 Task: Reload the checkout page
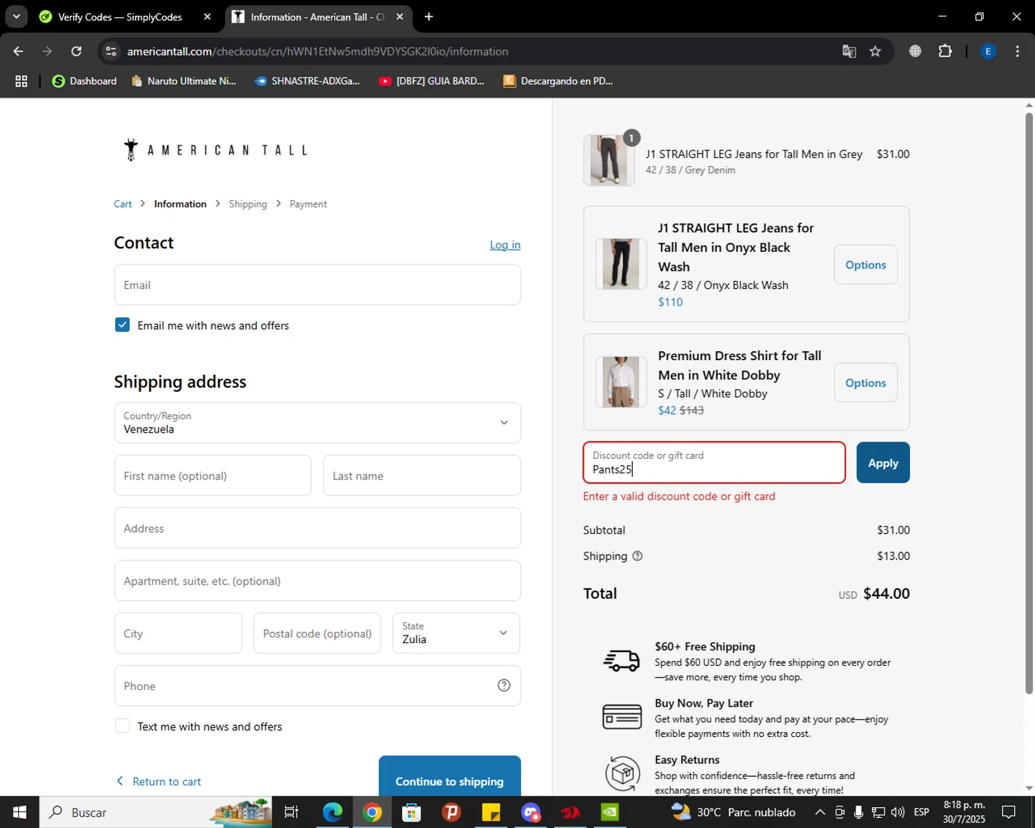(77, 51)
